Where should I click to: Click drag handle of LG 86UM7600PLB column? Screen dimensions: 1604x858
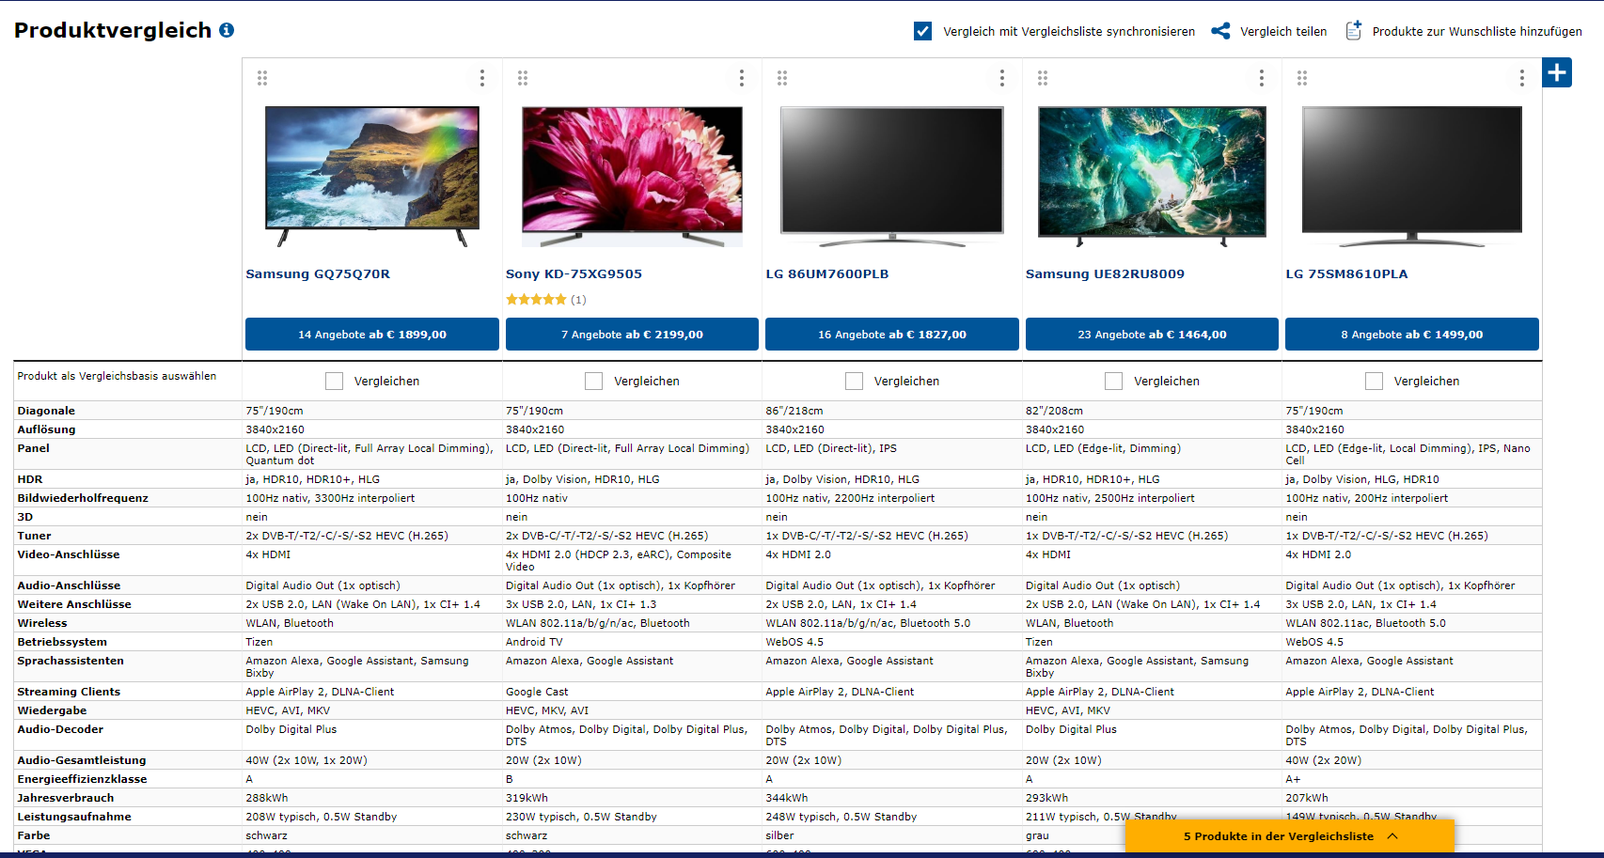(782, 78)
